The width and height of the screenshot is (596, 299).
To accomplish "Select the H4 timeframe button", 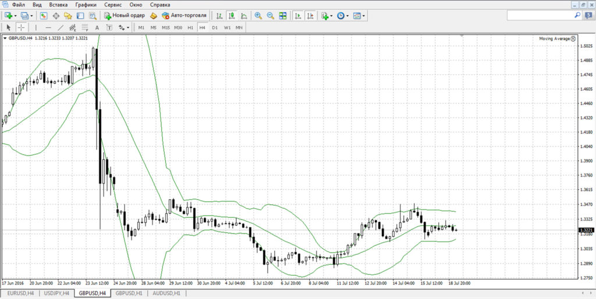I will tap(202, 28).
